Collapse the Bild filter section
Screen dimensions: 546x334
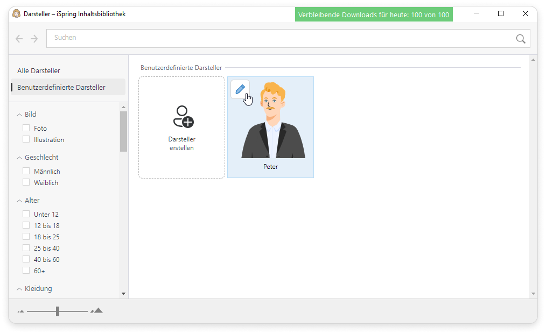[19, 115]
